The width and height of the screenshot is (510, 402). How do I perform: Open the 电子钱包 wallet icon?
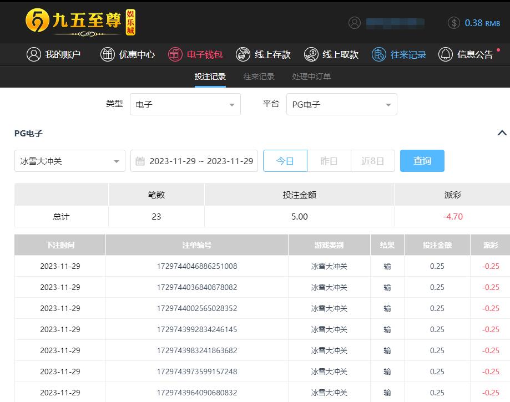point(175,54)
